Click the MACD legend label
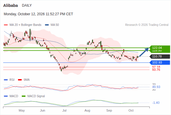This screenshot has height=115, width=171. 14,96
